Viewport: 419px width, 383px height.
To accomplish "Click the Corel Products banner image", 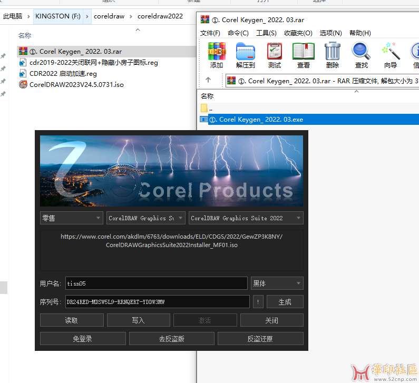I will tap(172, 171).
